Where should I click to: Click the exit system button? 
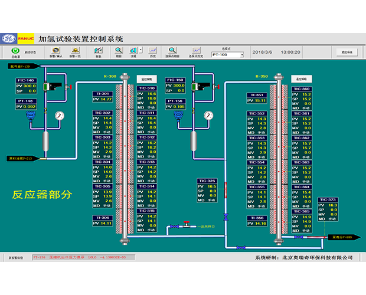tap(347, 52)
